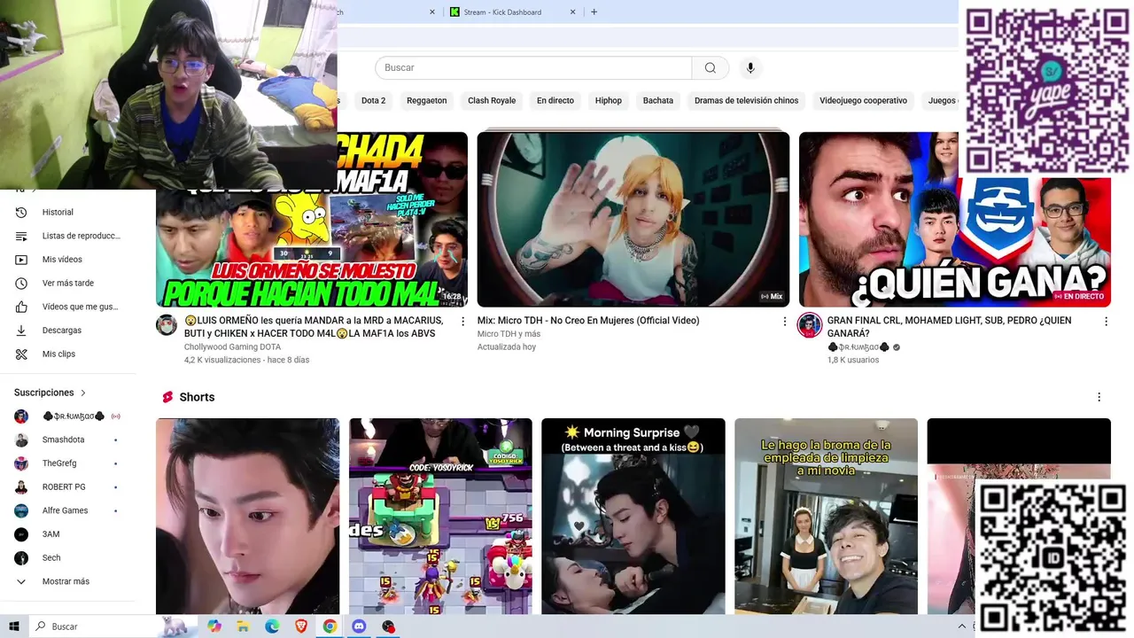Screen dimensions: 1134x638
Task: Open Sech subscription
Action: tap(51, 558)
